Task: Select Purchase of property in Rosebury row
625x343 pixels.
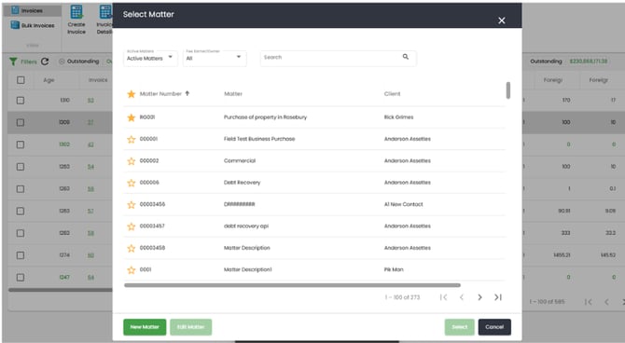Action: click(x=314, y=117)
